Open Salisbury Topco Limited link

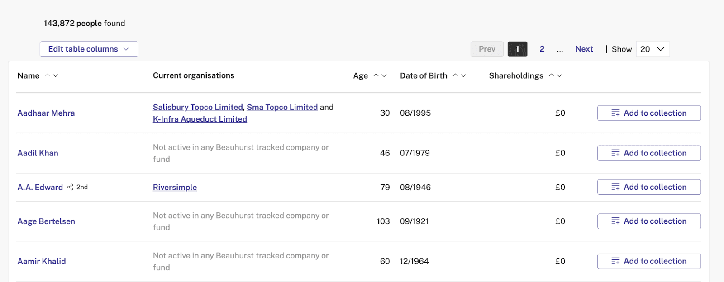198,107
